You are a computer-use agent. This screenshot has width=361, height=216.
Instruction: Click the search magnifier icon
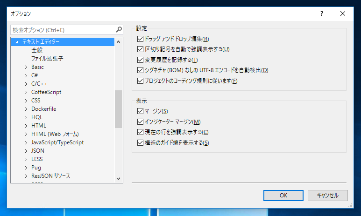pos(119,30)
